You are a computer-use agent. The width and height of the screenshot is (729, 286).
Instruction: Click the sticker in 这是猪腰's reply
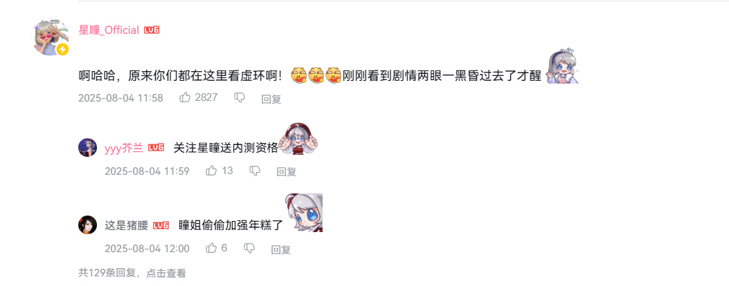[x=304, y=213]
